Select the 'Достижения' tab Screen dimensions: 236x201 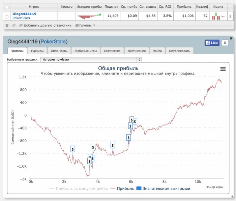point(137,51)
